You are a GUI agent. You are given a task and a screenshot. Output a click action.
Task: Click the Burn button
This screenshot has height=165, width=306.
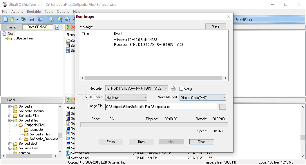point(141,142)
